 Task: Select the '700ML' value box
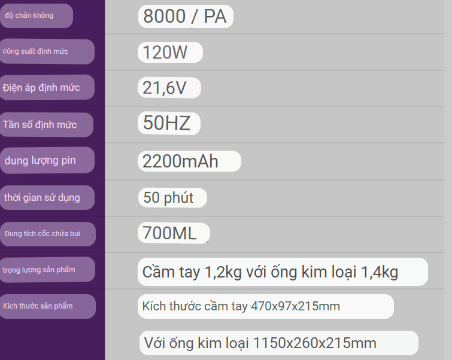(x=174, y=233)
